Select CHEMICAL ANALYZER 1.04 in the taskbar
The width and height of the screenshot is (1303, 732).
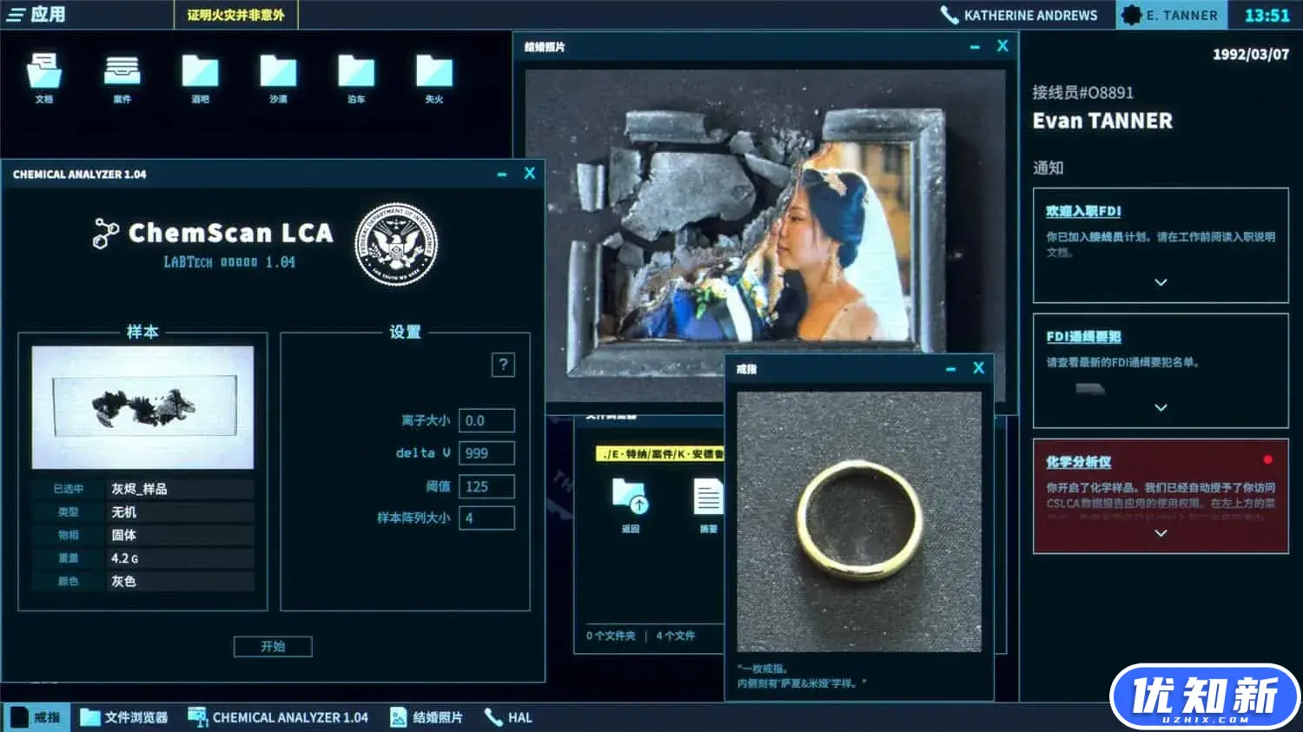(279, 717)
